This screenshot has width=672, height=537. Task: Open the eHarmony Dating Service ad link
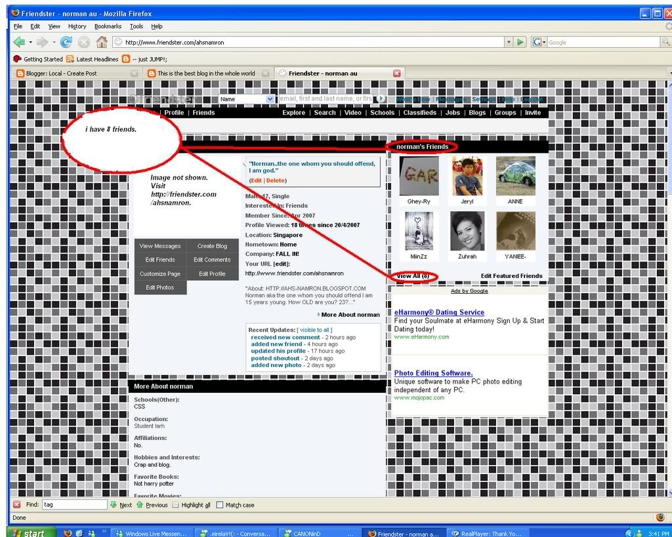pos(439,312)
